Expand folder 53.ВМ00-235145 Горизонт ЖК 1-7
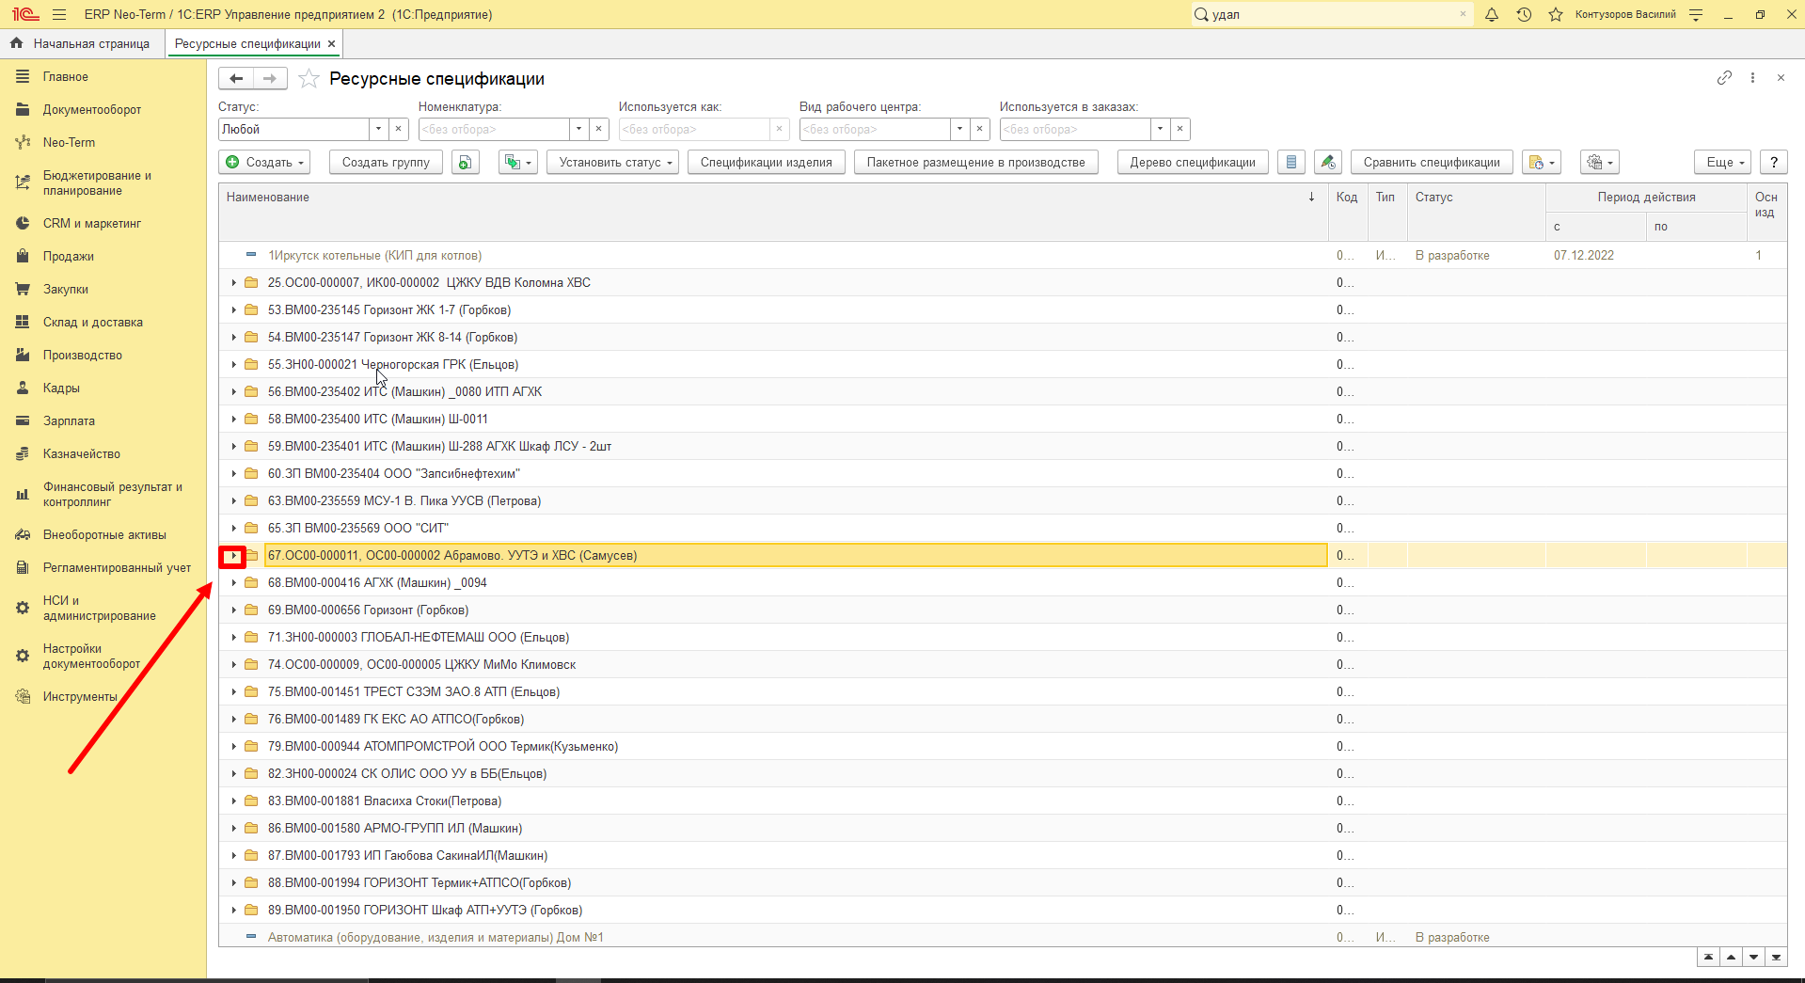Viewport: 1805px width, 983px height. click(x=233, y=310)
